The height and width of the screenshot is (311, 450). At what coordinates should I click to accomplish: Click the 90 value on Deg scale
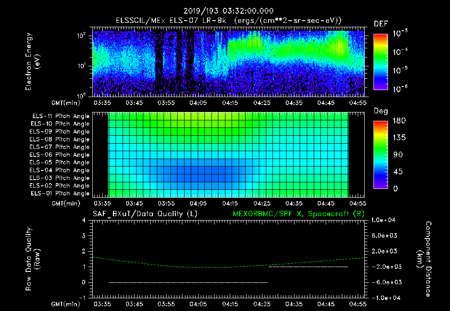[x=398, y=155]
